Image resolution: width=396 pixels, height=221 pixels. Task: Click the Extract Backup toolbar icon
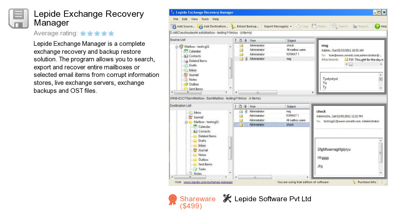(233, 26)
